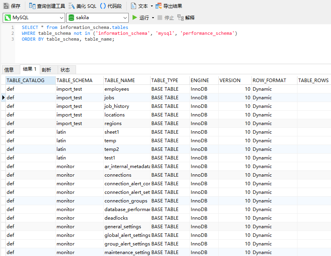This screenshot has width=331, height=256.
Task: Select the job_history cell
Action: pos(127,106)
